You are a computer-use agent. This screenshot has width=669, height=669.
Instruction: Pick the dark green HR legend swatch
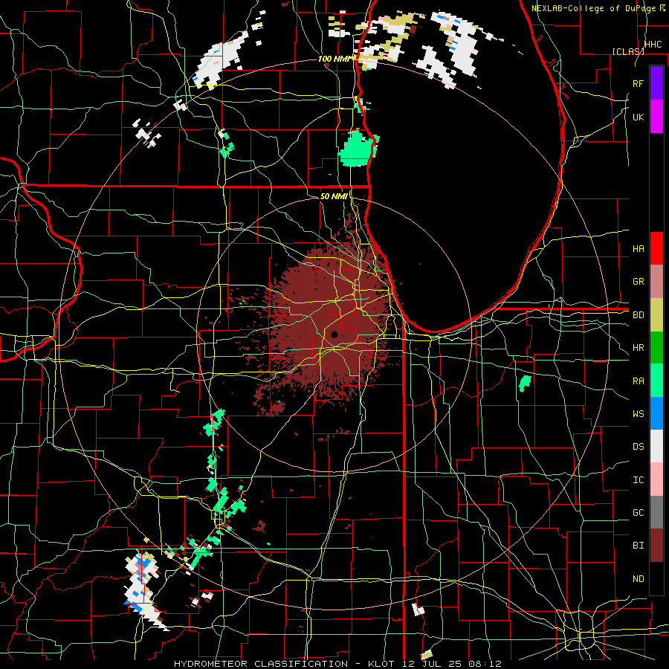[656, 347]
